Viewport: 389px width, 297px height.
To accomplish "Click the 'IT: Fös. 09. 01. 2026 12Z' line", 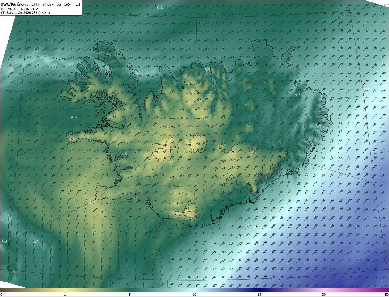I will click(x=19, y=9).
